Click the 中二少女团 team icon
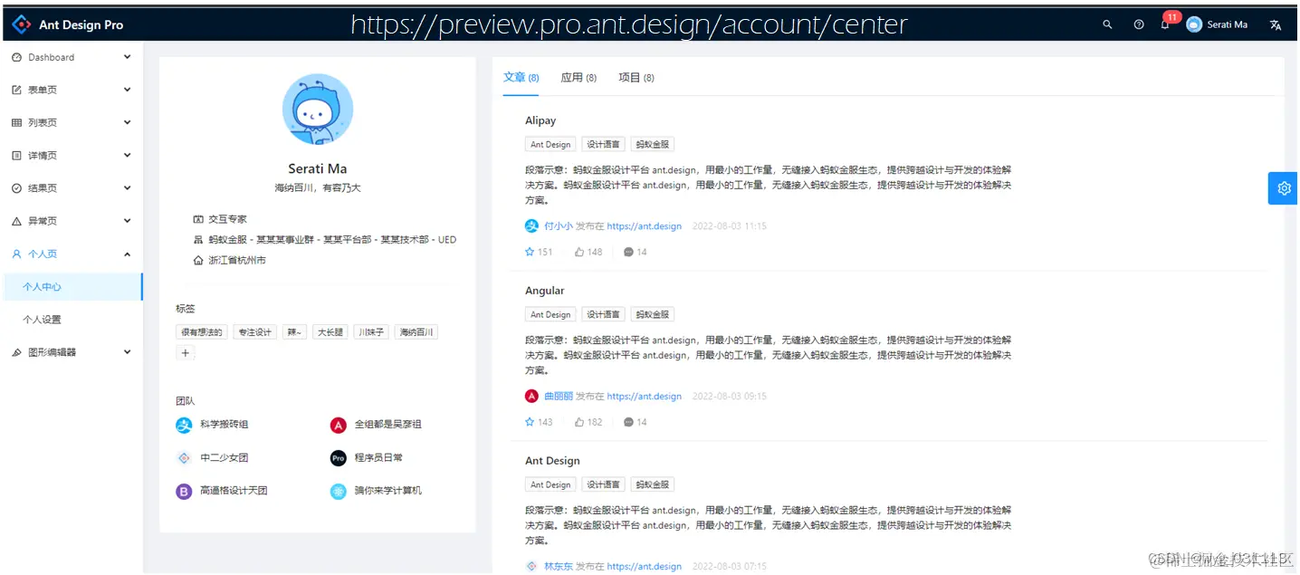 184,458
